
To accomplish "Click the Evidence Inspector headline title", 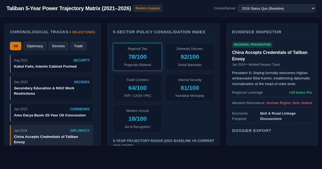I will pos(270,56).
